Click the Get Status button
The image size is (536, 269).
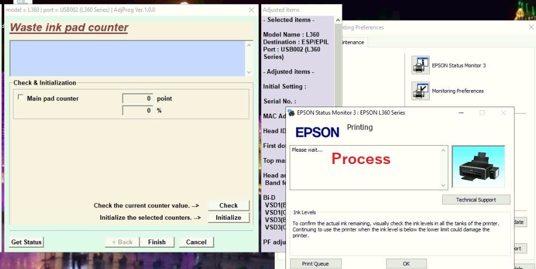[26, 242]
